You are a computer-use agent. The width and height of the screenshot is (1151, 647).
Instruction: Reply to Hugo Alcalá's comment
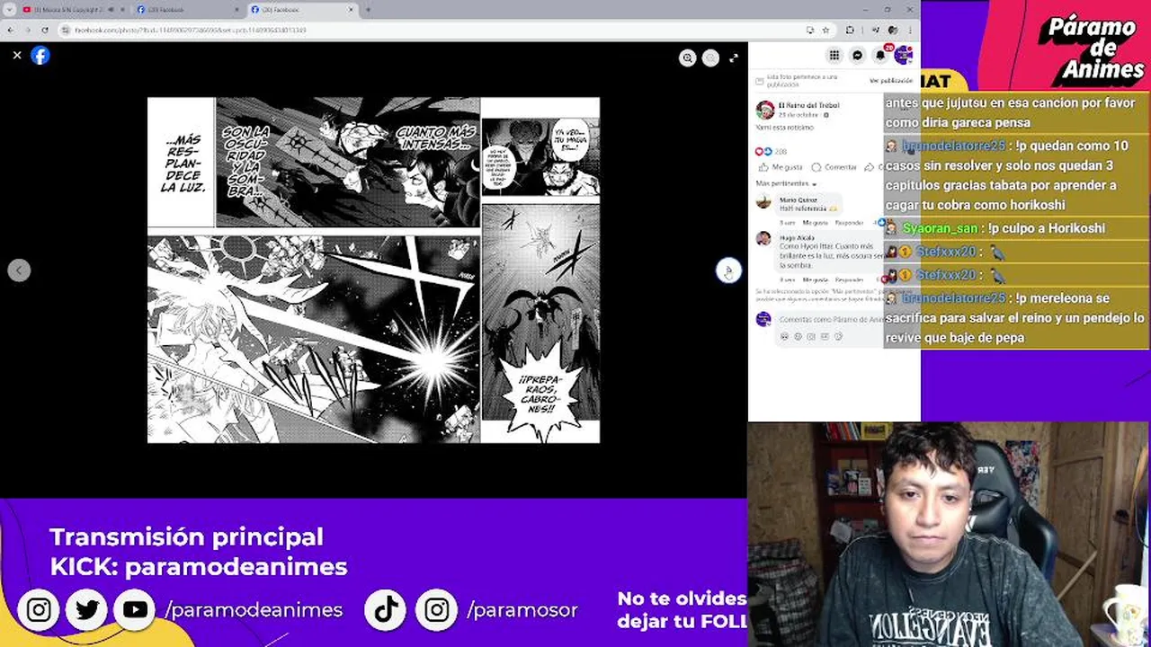[x=849, y=279]
